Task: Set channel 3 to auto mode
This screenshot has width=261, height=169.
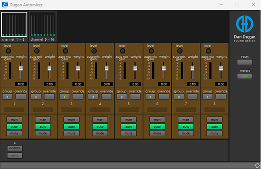Action: click(72, 127)
